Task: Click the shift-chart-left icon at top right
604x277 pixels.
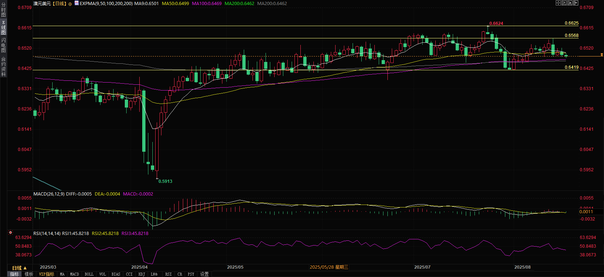Action: click(x=564, y=3)
